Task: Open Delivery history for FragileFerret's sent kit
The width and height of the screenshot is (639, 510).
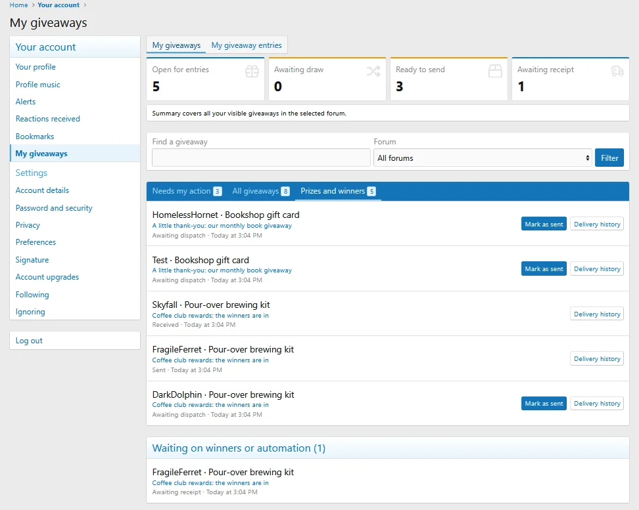Action: pyautogui.click(x=597, y=359)
